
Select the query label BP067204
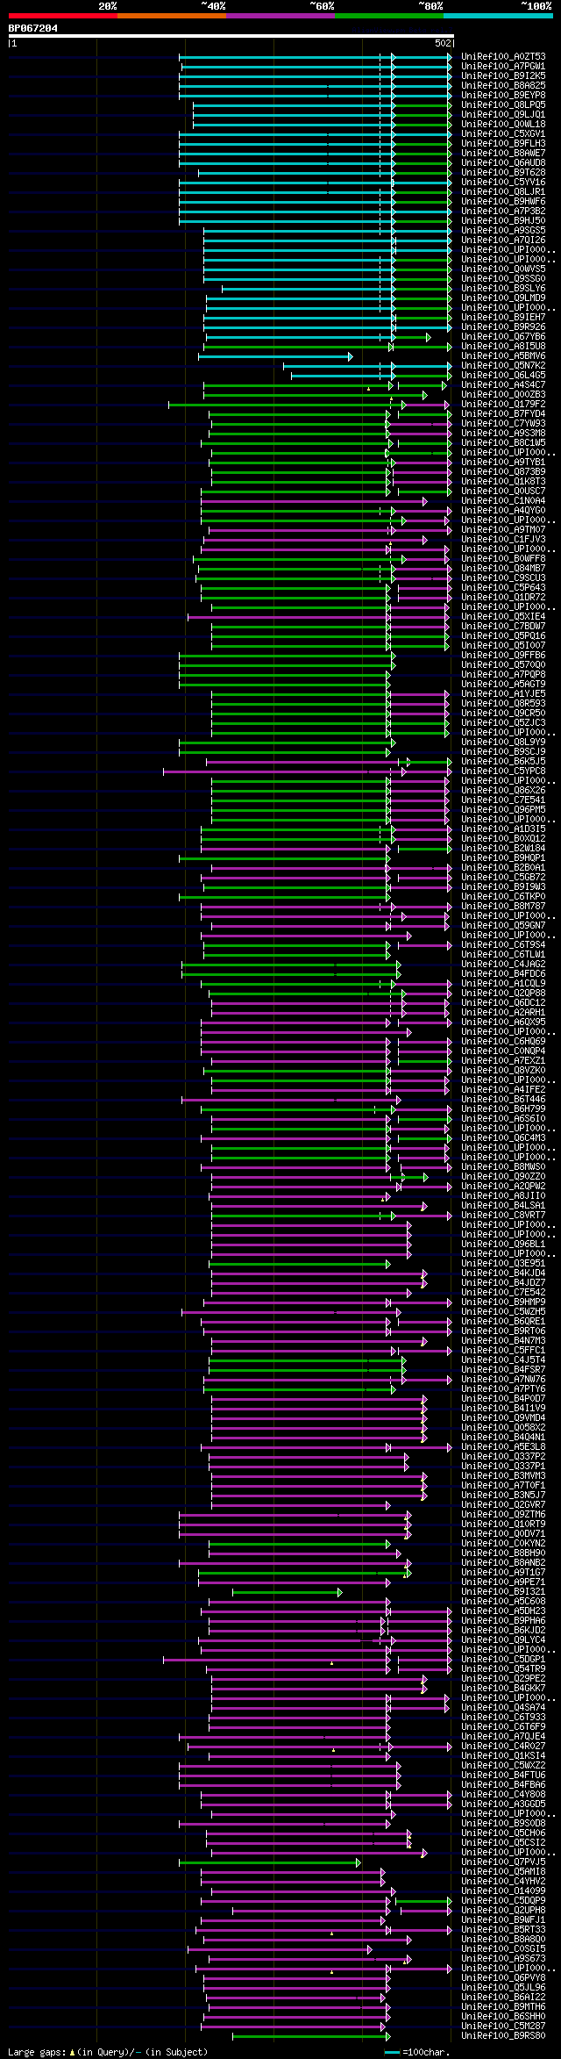click(33, 28)
